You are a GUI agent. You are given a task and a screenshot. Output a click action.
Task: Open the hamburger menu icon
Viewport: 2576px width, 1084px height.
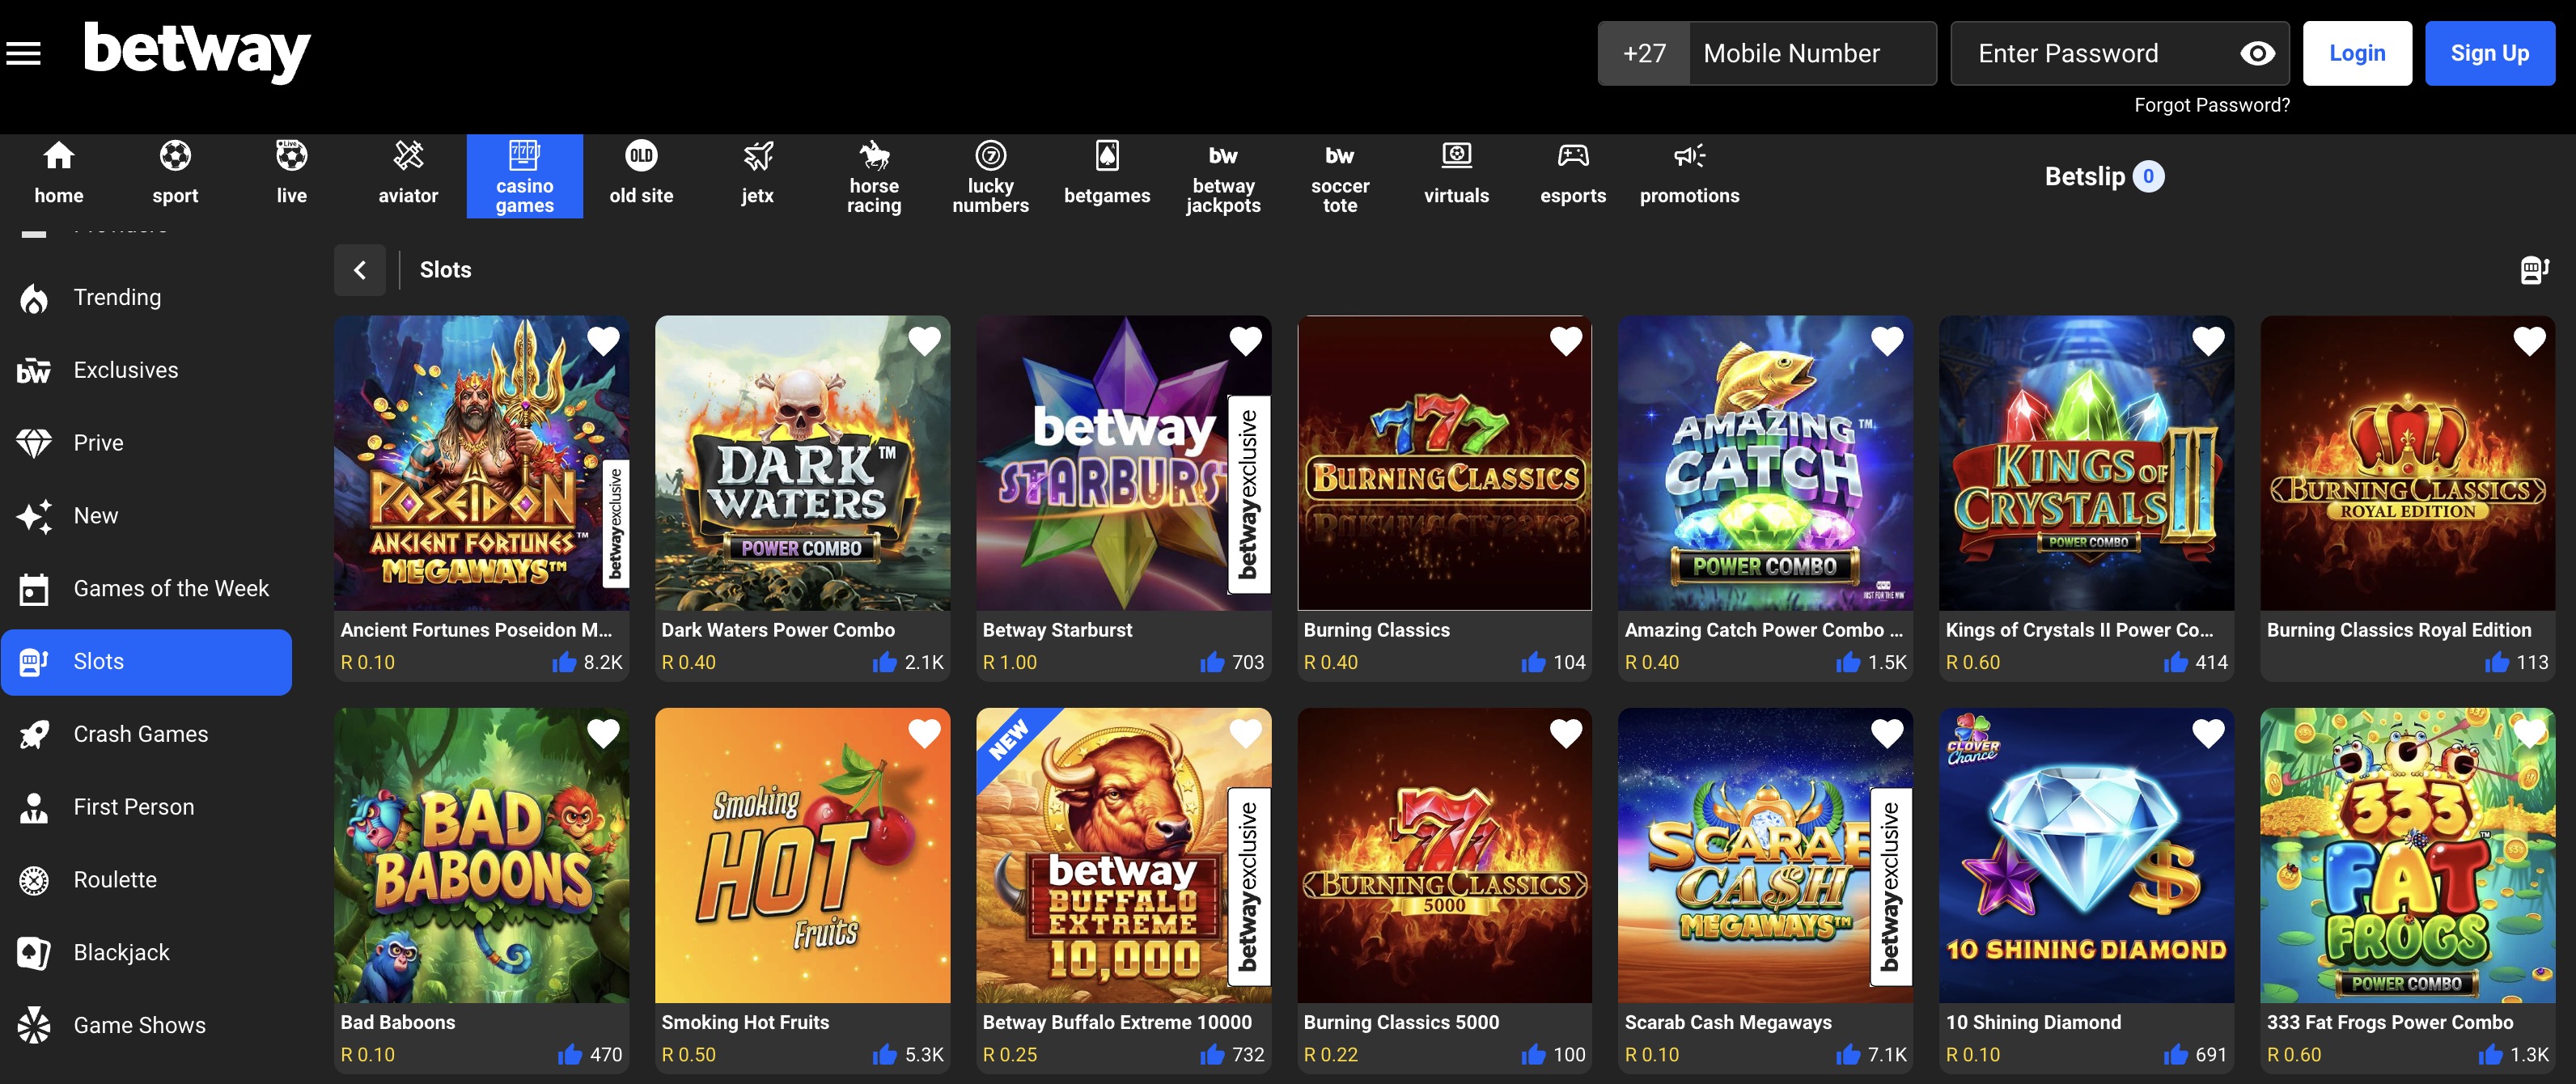[x=24, y=54]
